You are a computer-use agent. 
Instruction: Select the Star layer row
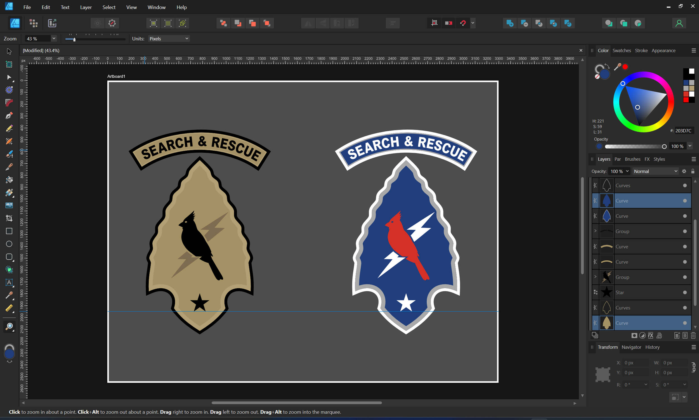(x=641, y=293)
